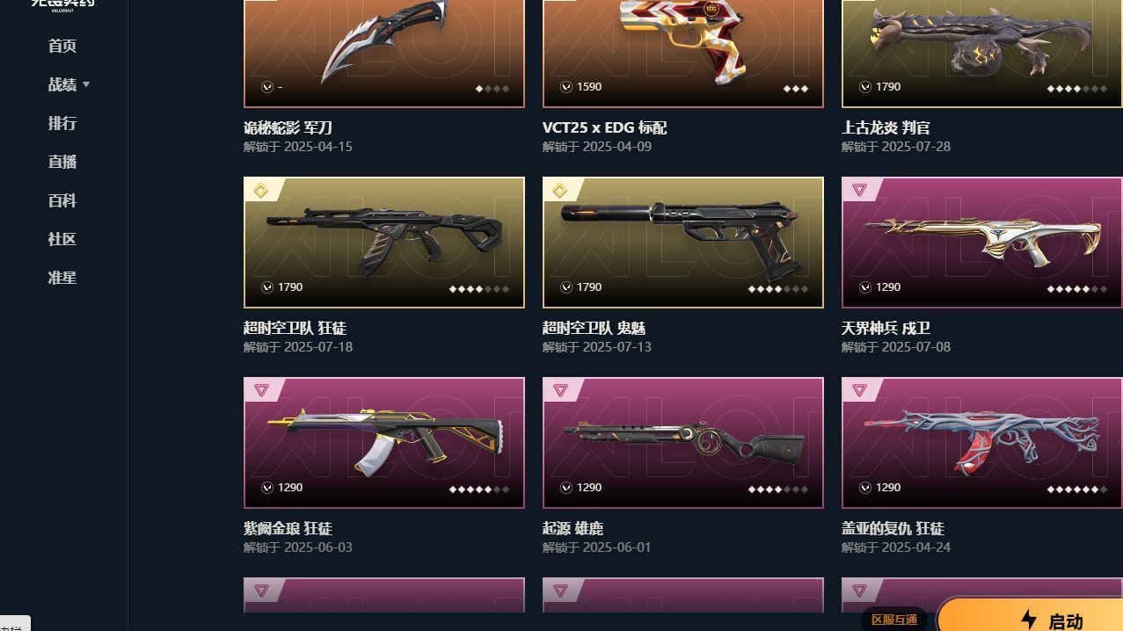Click the pink triangle badge on 天界神兵 戍卫 card
Screen dimensions: 1123x631
click(x=859, y=191)
